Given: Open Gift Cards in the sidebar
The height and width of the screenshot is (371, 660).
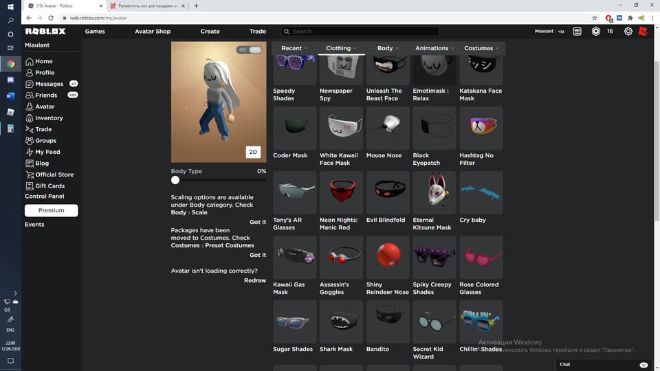Looking at the screenshot, I should tap(49, 185).
